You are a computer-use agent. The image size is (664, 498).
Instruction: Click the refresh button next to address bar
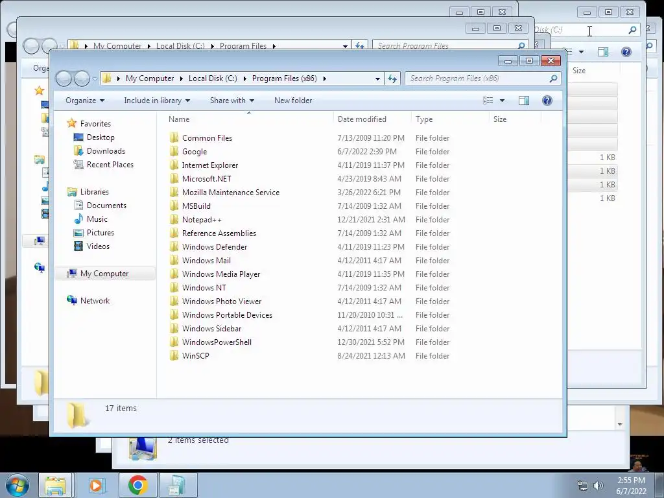392,78
